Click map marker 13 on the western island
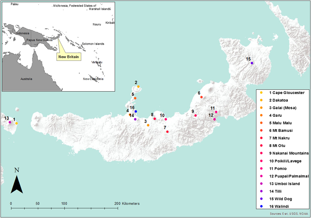Viewport: 311px width, 218px height. [10, 122]
